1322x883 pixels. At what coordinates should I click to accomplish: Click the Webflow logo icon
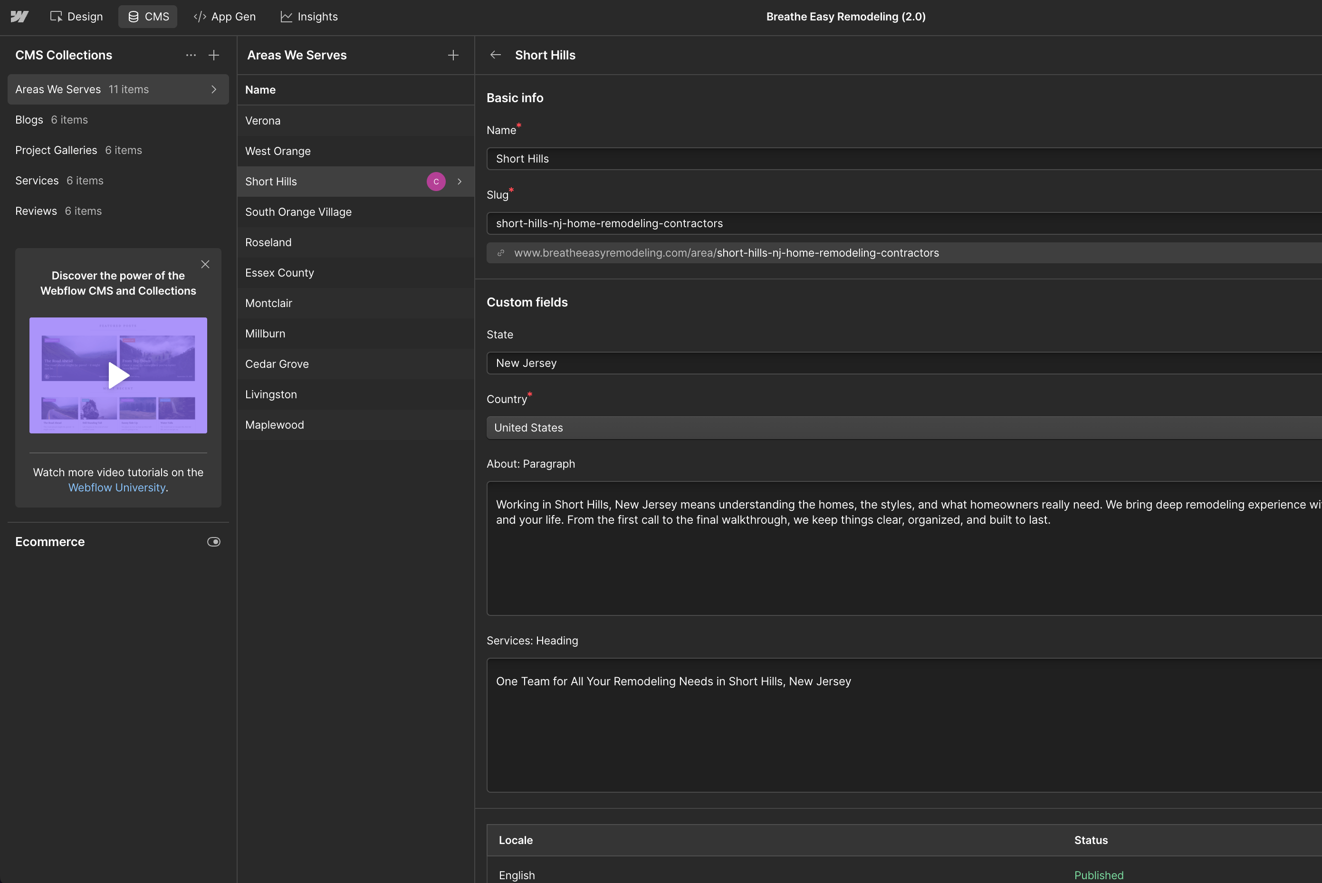click(19, 16)
